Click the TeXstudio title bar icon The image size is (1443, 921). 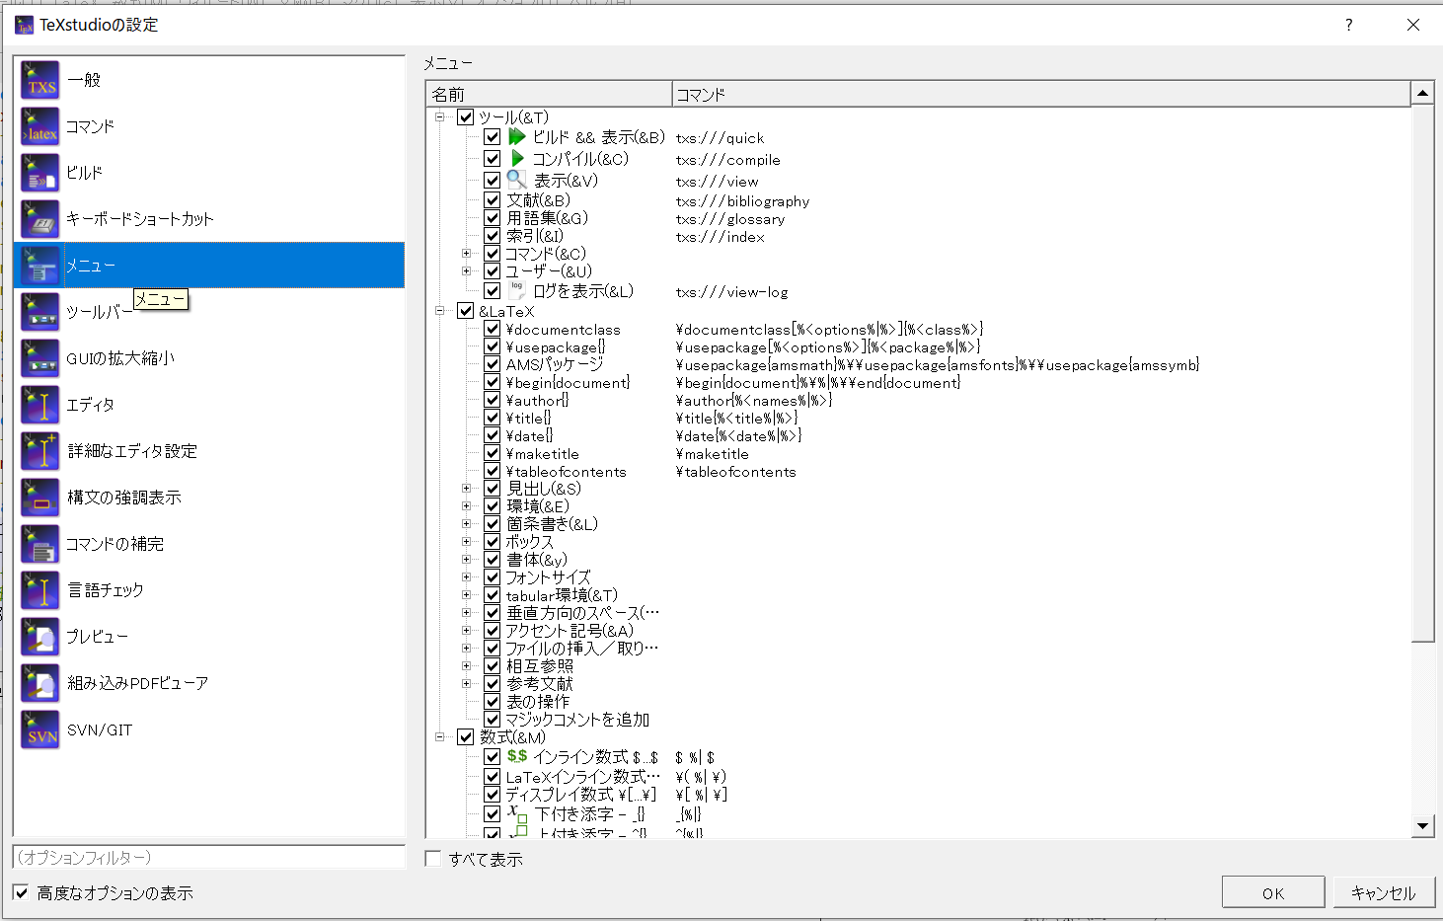click(x=25, y=25)
